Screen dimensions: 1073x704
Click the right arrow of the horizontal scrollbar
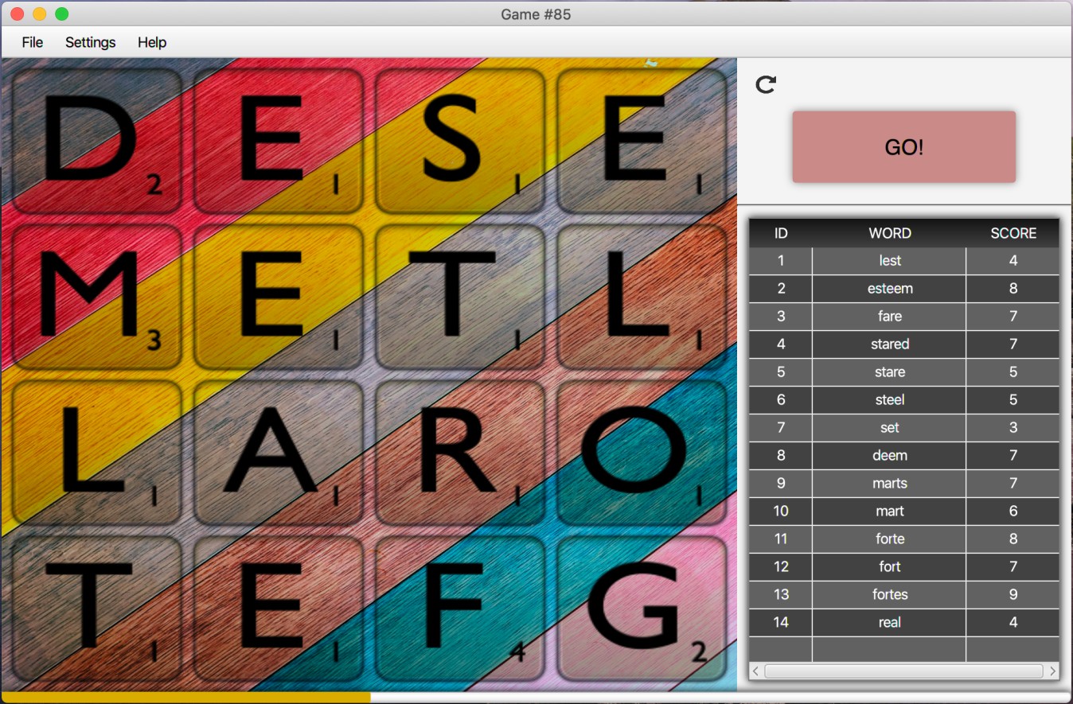coord(1052,671)
